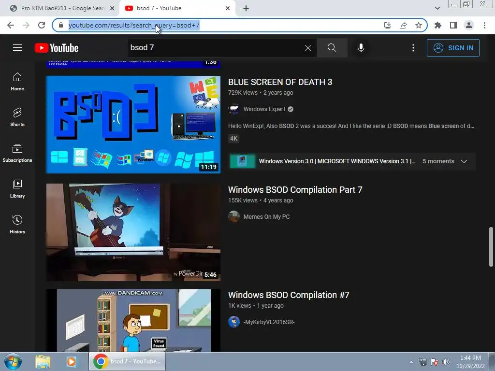
Task: Reload the page
Action: (42, 25)
